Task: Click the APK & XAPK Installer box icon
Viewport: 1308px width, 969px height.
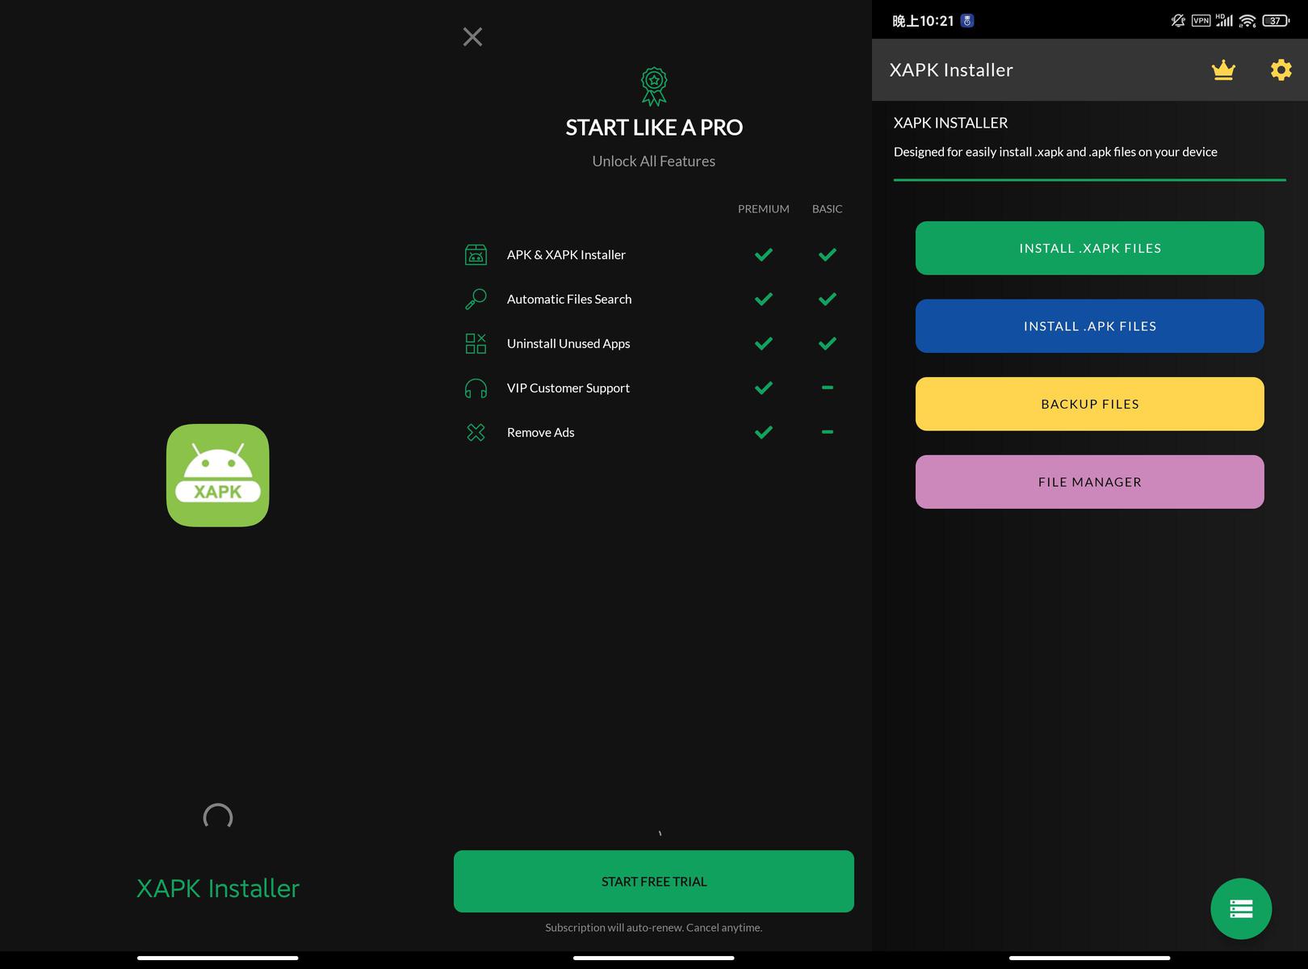Action: click(476, 254)
